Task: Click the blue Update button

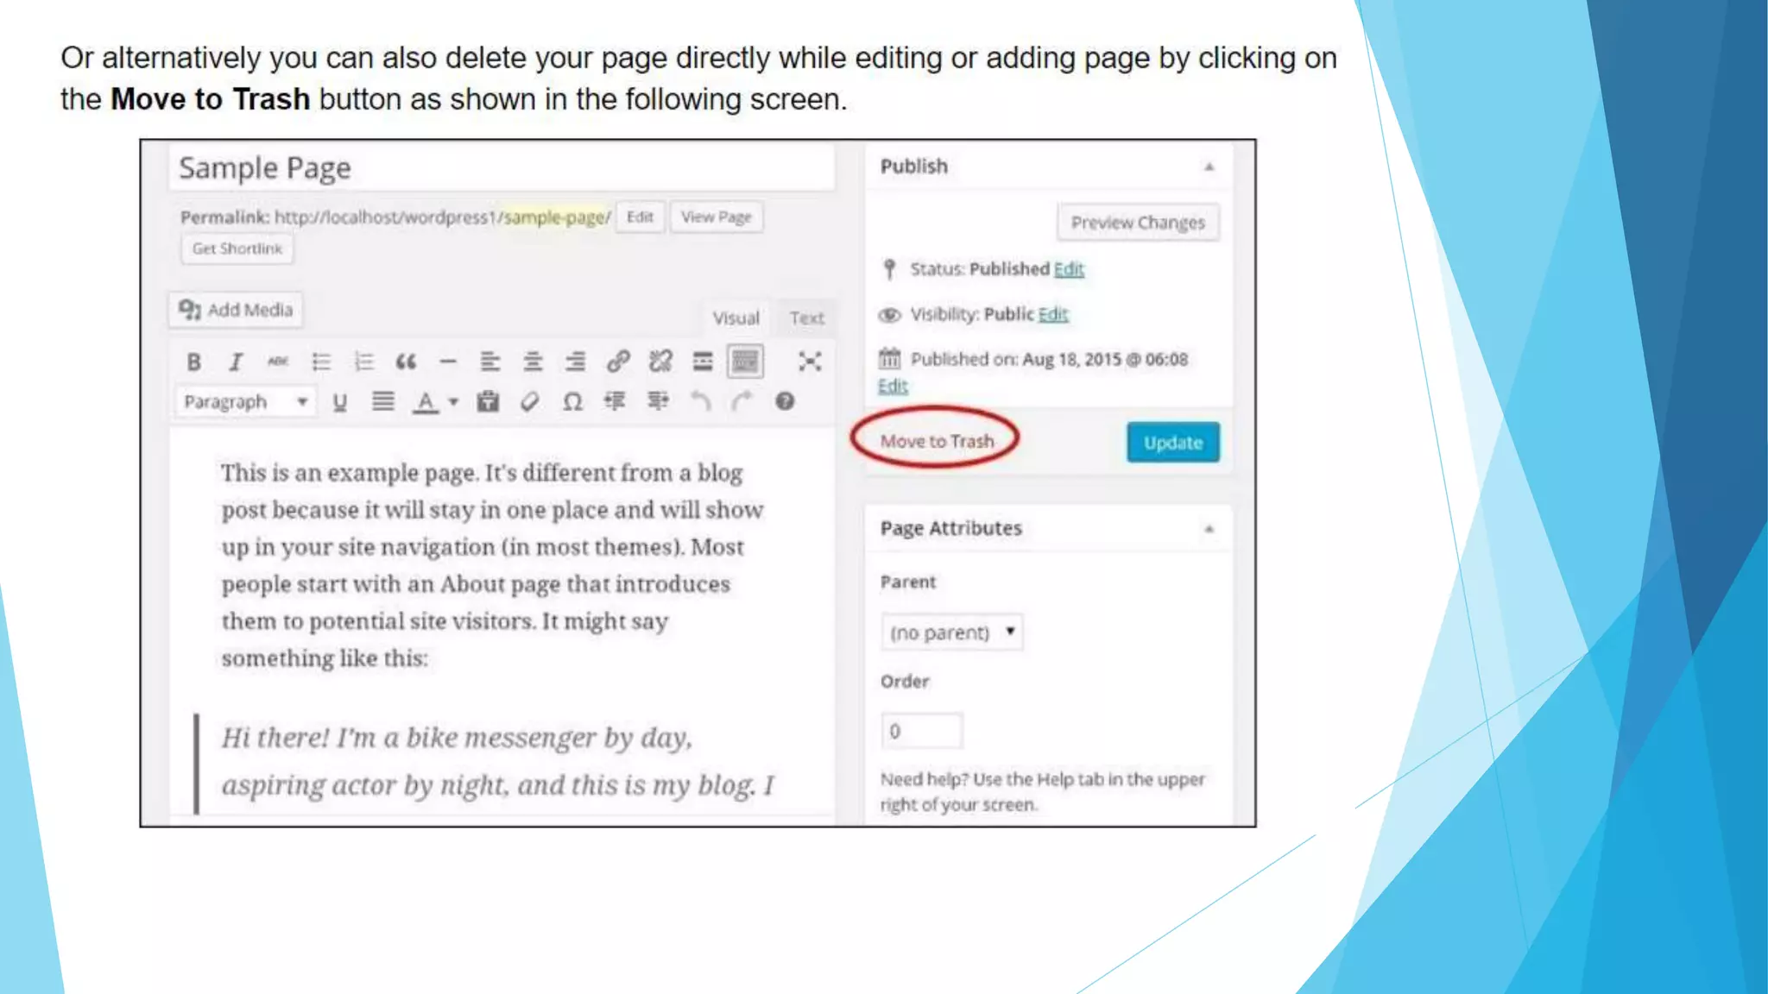Action: [x=1173, y=443]
